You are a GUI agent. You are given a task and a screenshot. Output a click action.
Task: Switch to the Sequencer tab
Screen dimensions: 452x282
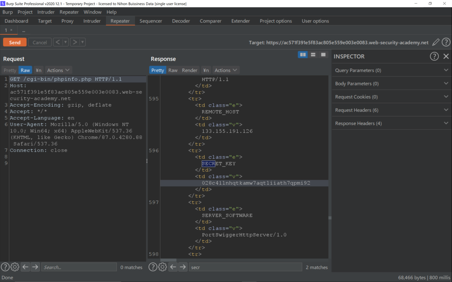coord(151,21)
